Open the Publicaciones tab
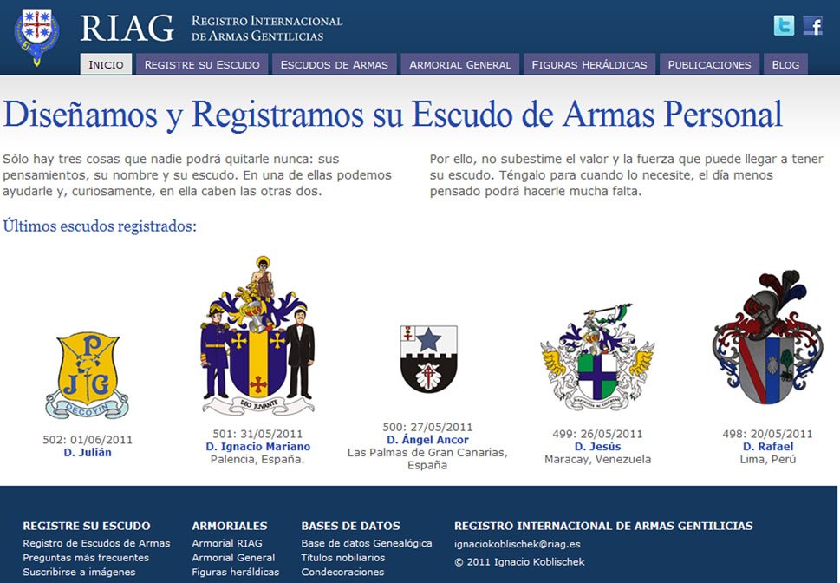Image resolution: width=840 pixels, height=583 pixels. pos(709,64)
